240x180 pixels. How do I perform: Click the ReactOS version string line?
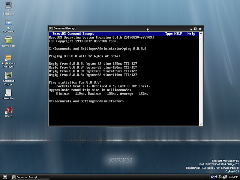tap(101, 37)
